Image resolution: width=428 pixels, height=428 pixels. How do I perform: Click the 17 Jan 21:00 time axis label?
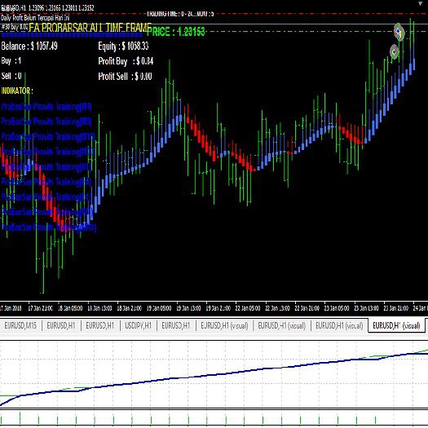point(41,308)
